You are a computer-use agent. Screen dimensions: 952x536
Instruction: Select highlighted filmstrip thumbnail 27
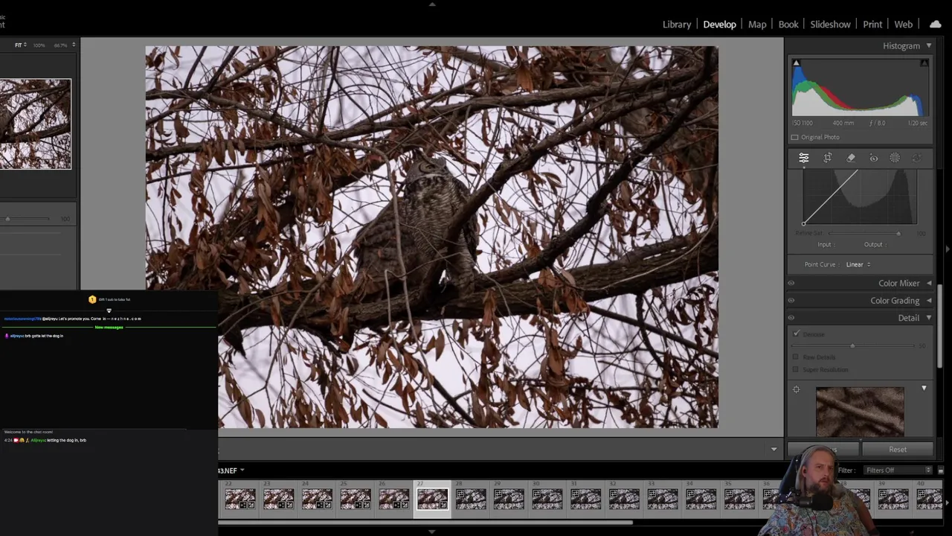(x=432, y=499)
